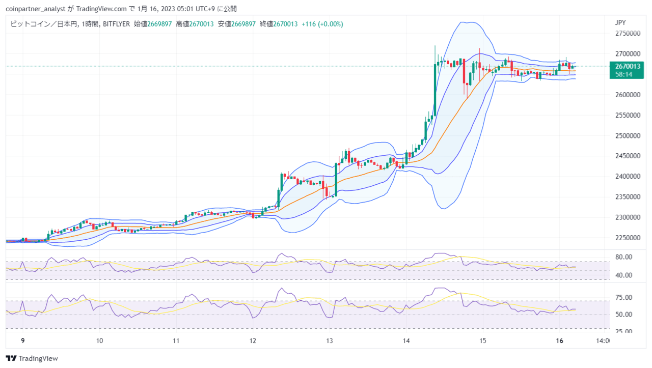The height and width of the screenshot is (368, 652).
Task: Click the orange moving average line near January 15
Action: (479, 84)
